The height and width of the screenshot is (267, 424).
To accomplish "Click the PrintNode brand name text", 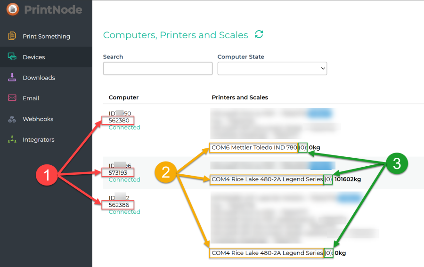I will 52,9.
